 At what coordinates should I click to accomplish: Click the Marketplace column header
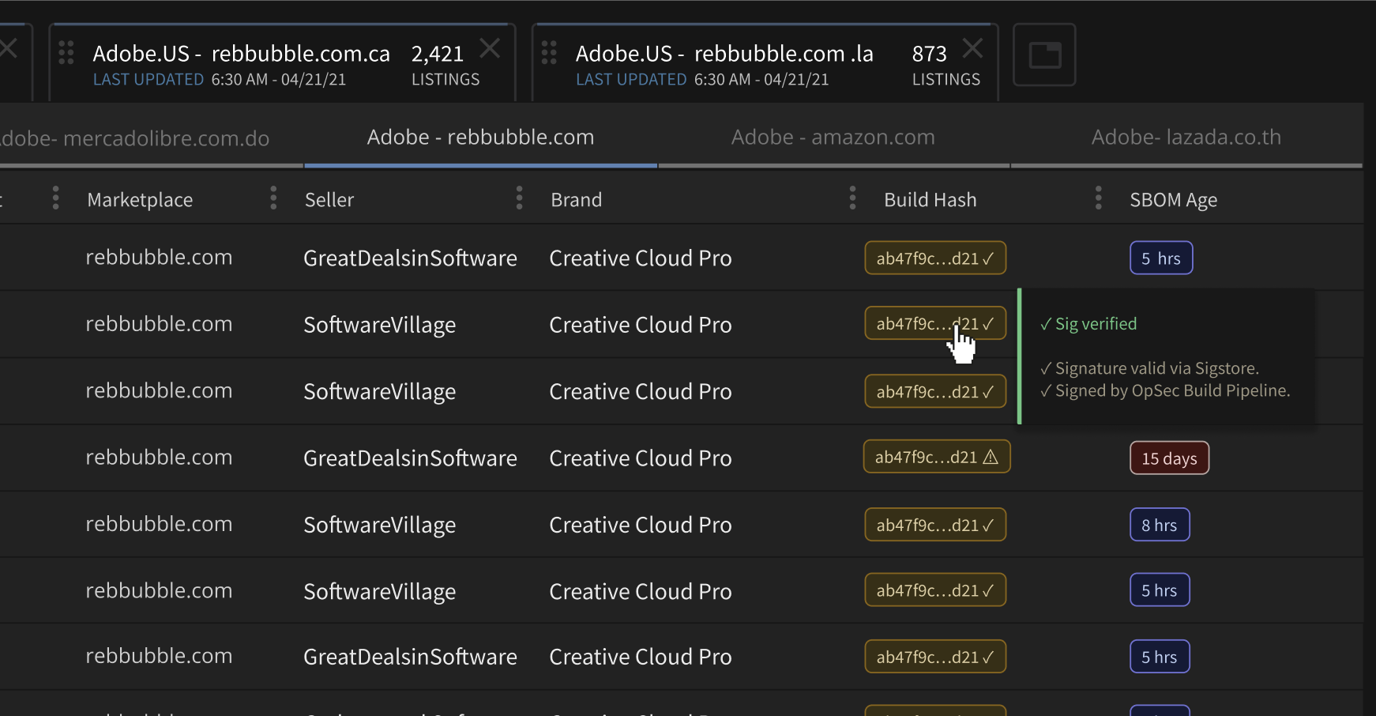tap(140, 200)
